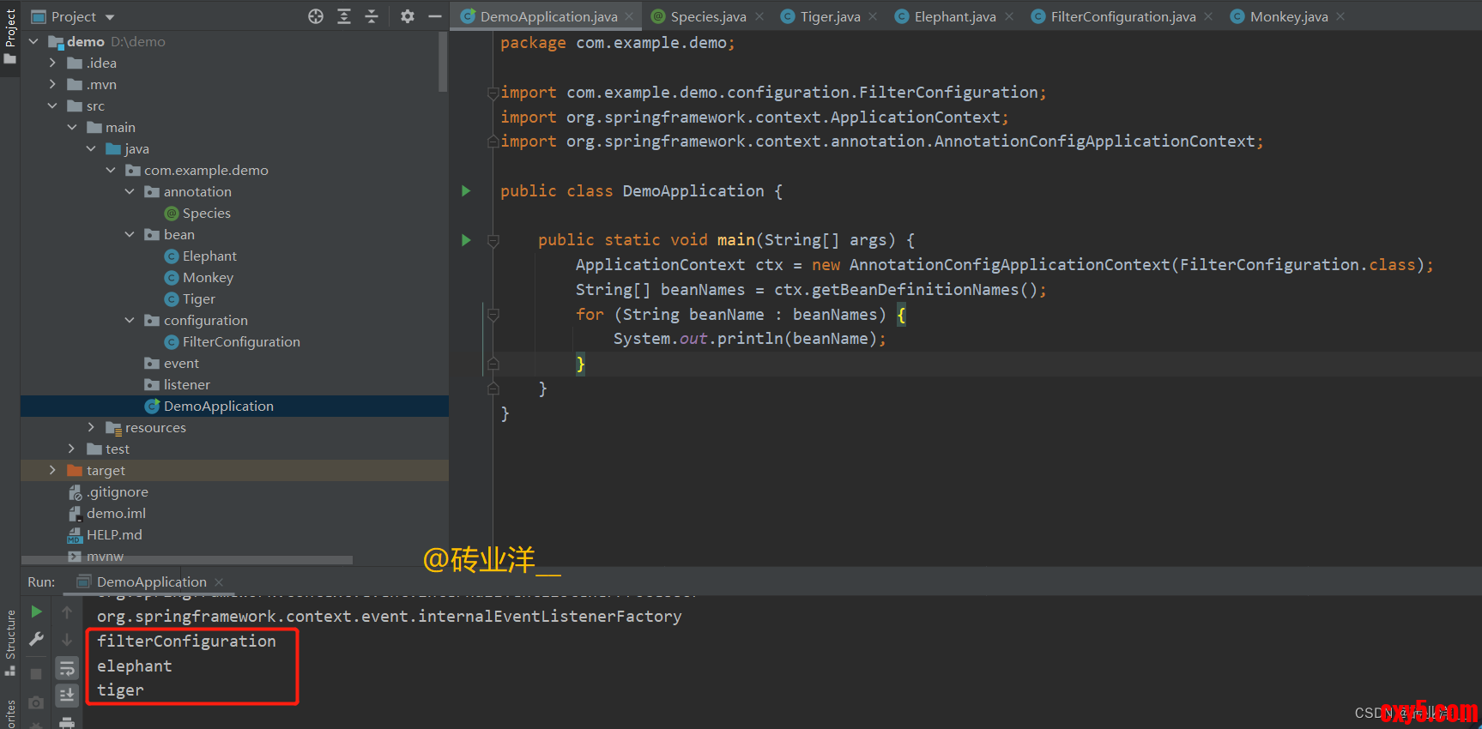
Task: Switch to the Tiger.java editor tab
Action: [x=829, y=16]
